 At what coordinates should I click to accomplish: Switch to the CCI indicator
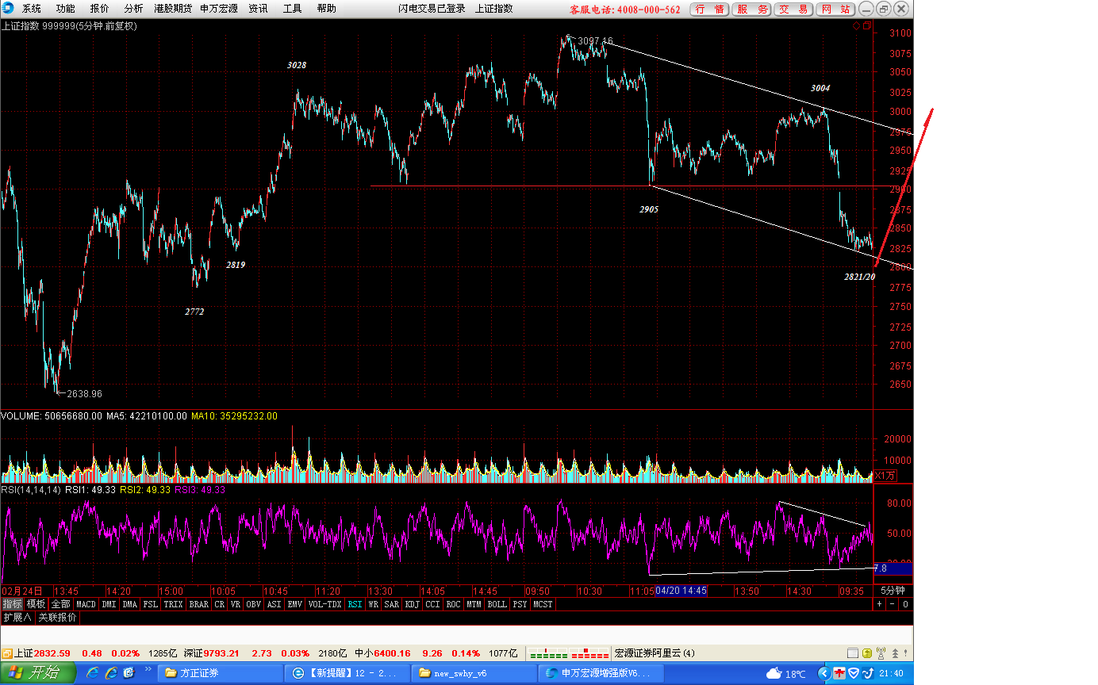[x=432, y=604]
